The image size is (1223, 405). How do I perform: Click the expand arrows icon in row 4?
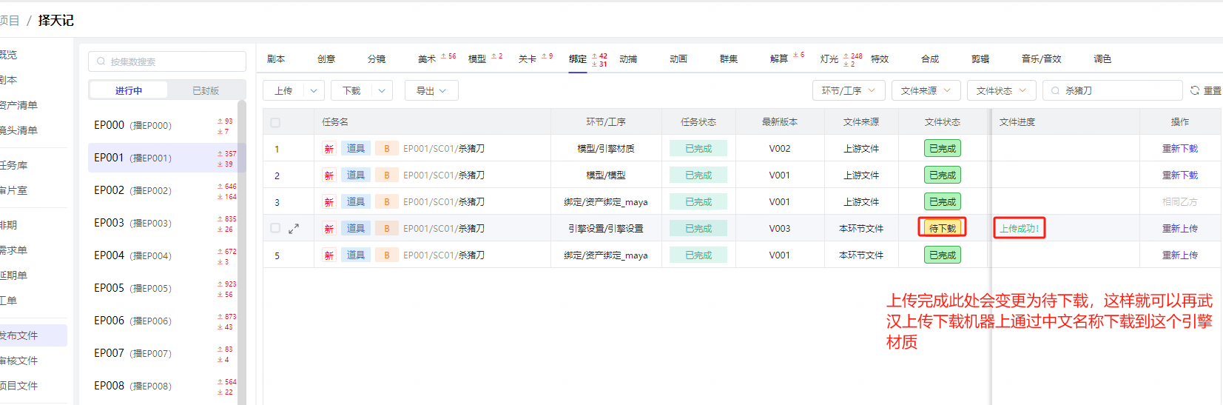tap(294, 229)
